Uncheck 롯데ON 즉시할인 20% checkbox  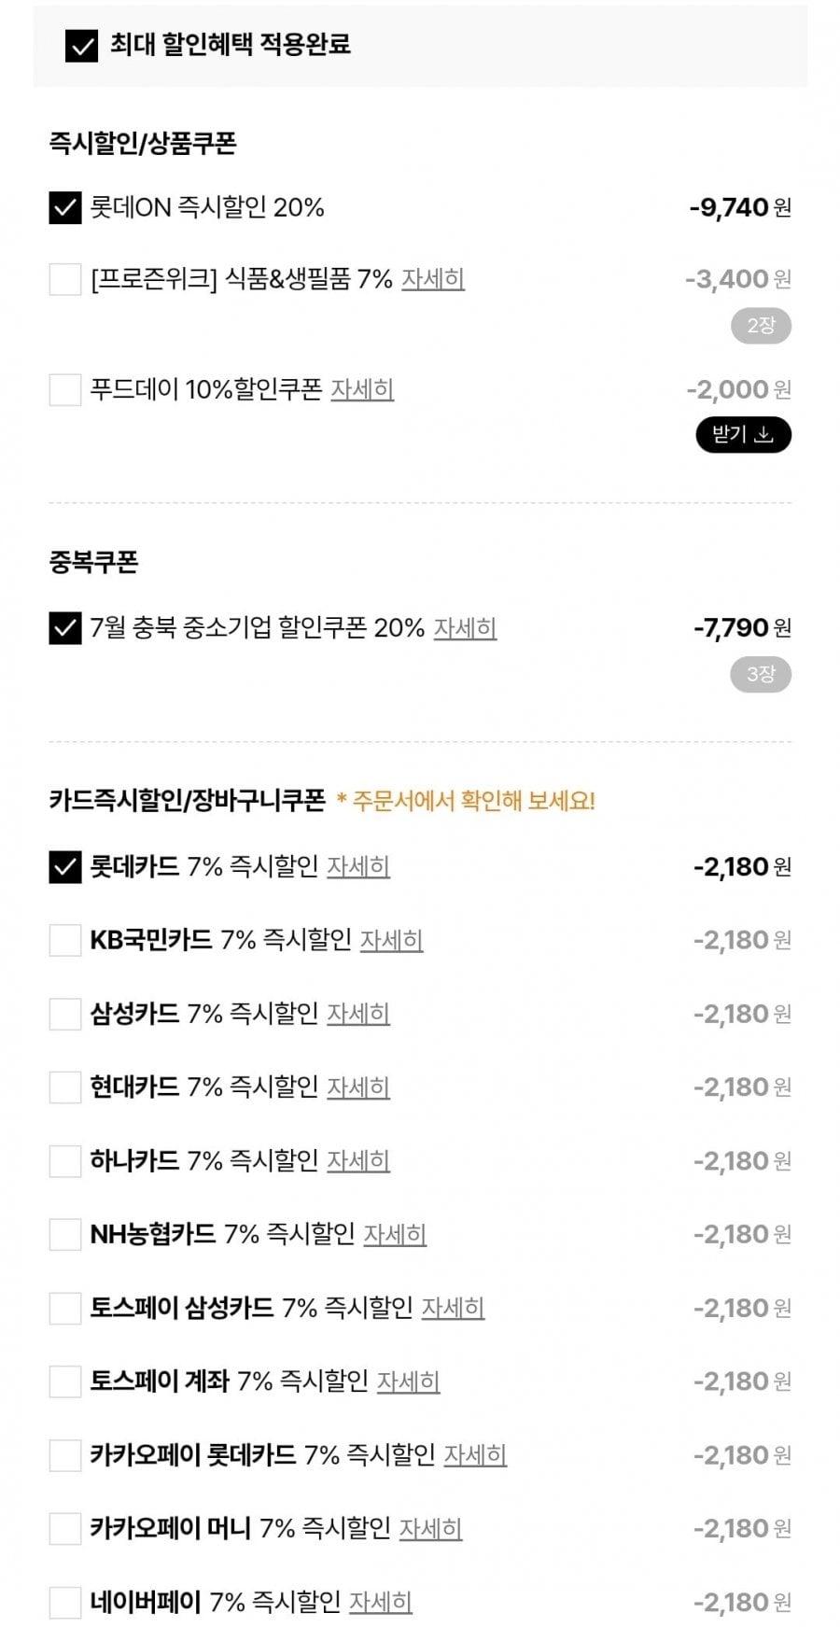pos(65,207)
